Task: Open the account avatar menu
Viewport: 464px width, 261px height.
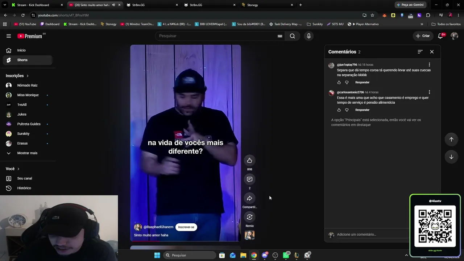Action: [x=454, y=36]
